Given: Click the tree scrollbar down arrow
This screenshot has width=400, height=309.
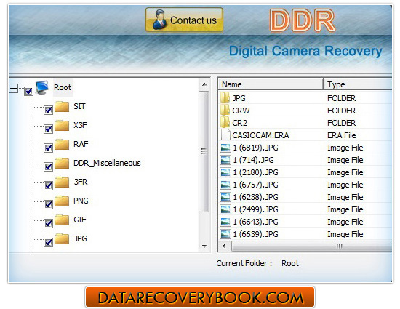Looking at the screenshot, I should pos(204,246).
